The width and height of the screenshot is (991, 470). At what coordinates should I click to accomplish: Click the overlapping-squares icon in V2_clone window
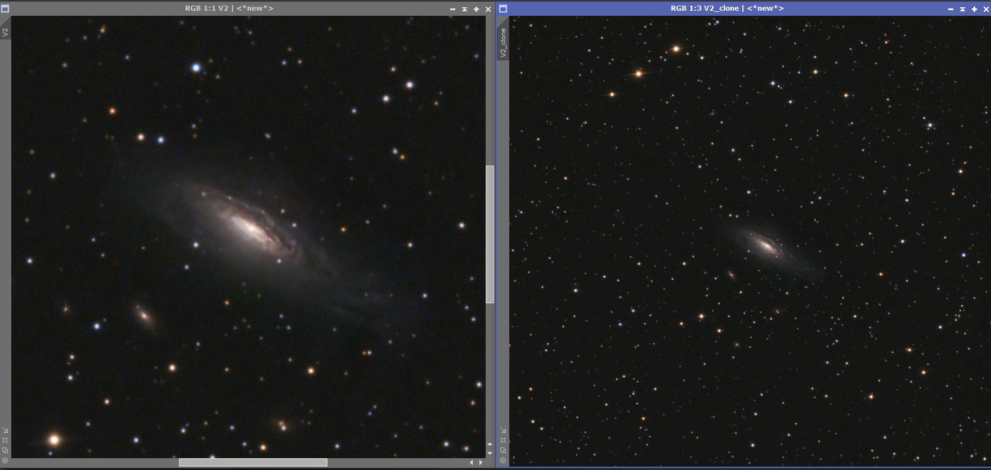coord(503,450)
